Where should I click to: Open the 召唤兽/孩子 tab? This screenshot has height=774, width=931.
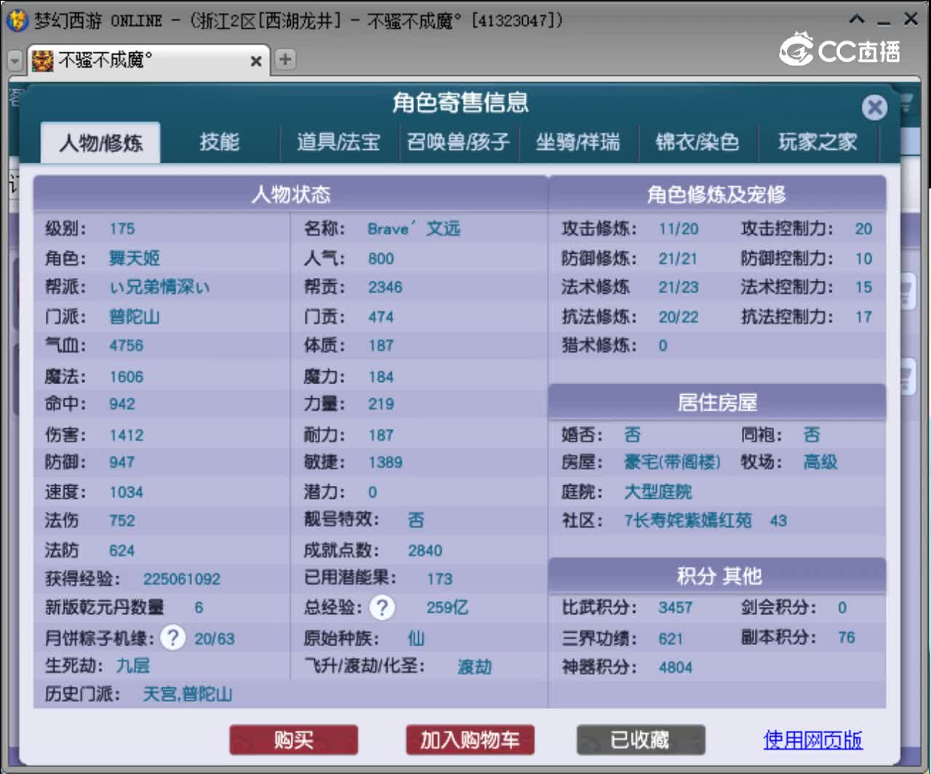coord(458,142)
